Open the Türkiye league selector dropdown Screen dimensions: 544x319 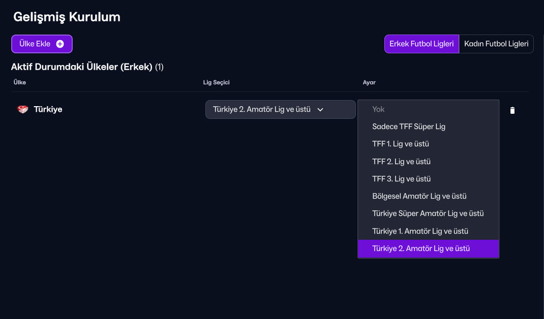(280, 109)
